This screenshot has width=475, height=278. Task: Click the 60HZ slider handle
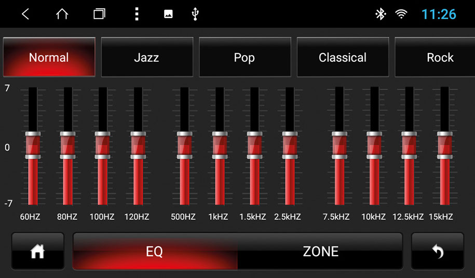pyautogui.click(x=33, y=145)
